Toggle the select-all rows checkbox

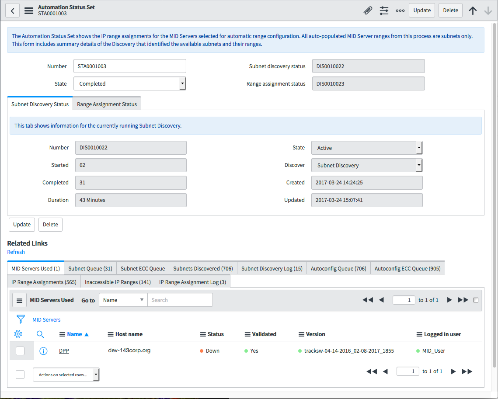(20, 375)
